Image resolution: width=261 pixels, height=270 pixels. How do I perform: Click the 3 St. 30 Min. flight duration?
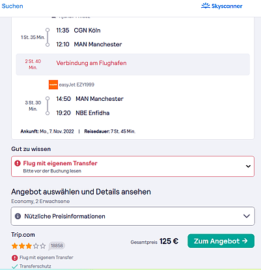coord(33,106)
